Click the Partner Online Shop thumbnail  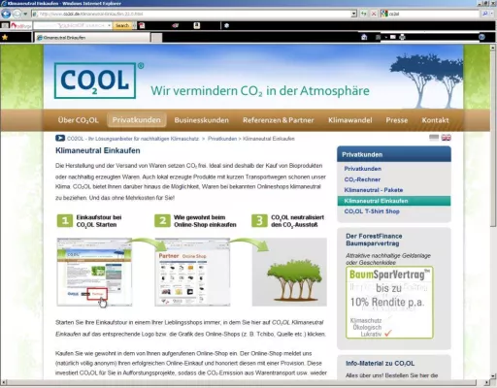pos(192,272)
